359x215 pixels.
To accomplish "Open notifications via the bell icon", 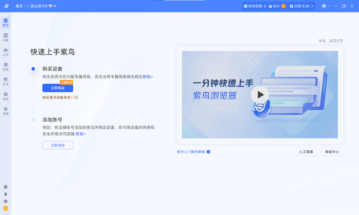I will tap(6, 194).
